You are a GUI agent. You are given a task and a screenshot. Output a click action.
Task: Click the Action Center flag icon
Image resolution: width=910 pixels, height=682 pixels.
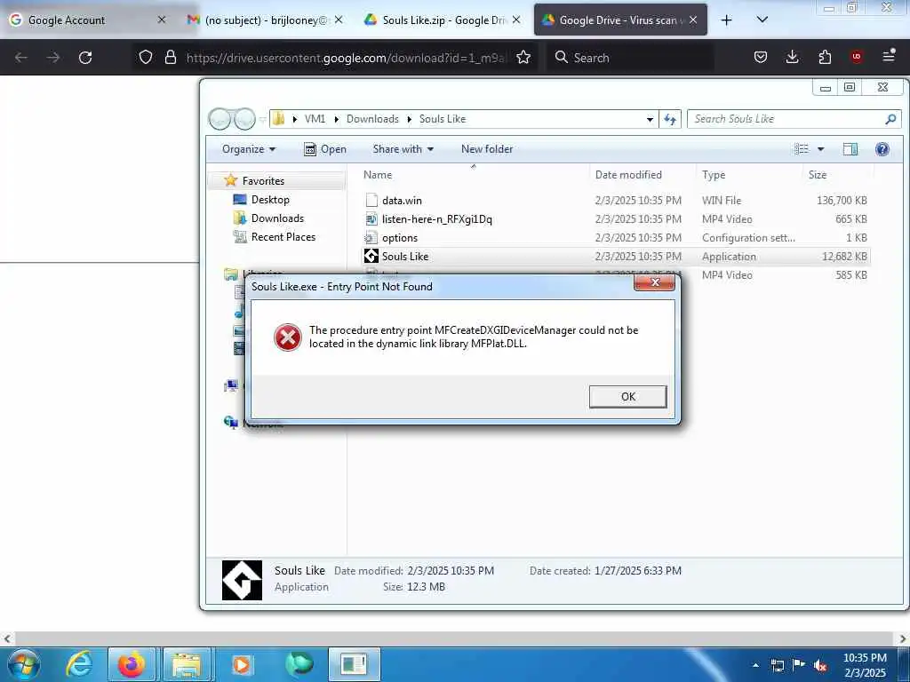pos(799,665)
